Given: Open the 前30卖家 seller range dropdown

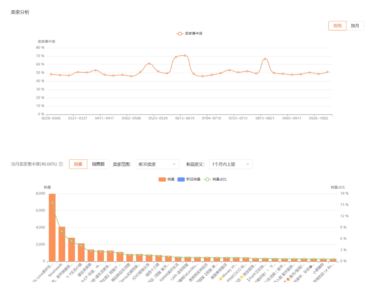Looking at the screenshot, I should click(157, 164).
